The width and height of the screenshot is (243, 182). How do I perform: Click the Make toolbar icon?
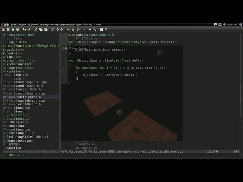coord(85,30)
